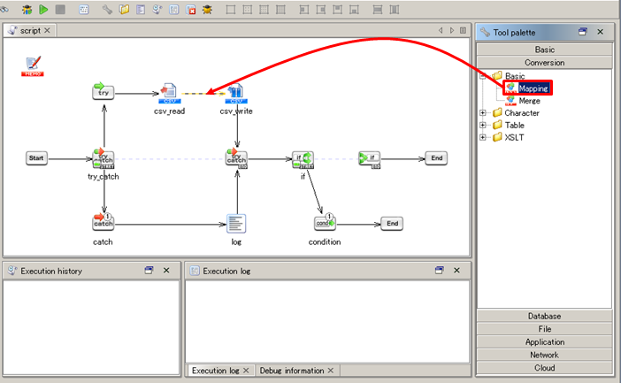Select the Merge tool in the palette
The width and height of the screenshot is (621, 383).
point(529,101)
